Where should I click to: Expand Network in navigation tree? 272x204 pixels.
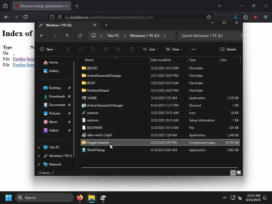[x=39, y=164]
